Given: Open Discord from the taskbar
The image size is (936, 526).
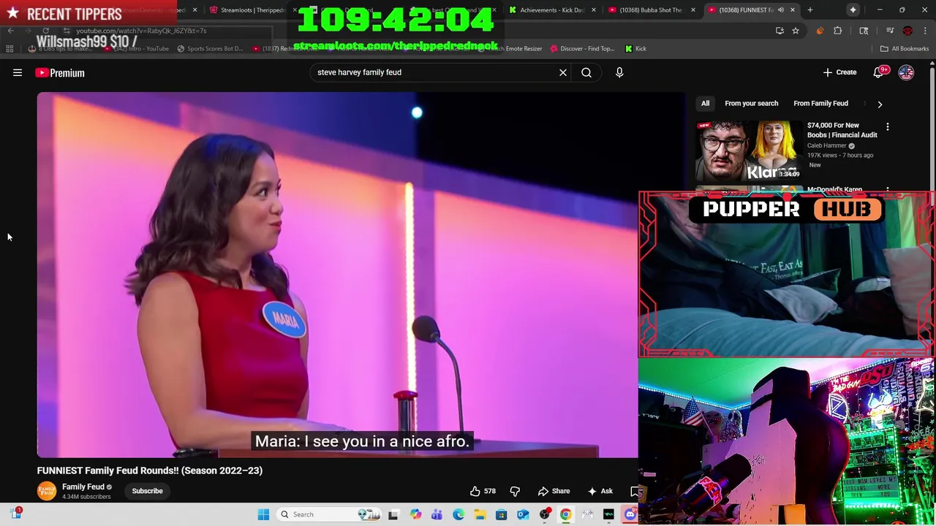Looking at the screenshot, I should 630,514.
